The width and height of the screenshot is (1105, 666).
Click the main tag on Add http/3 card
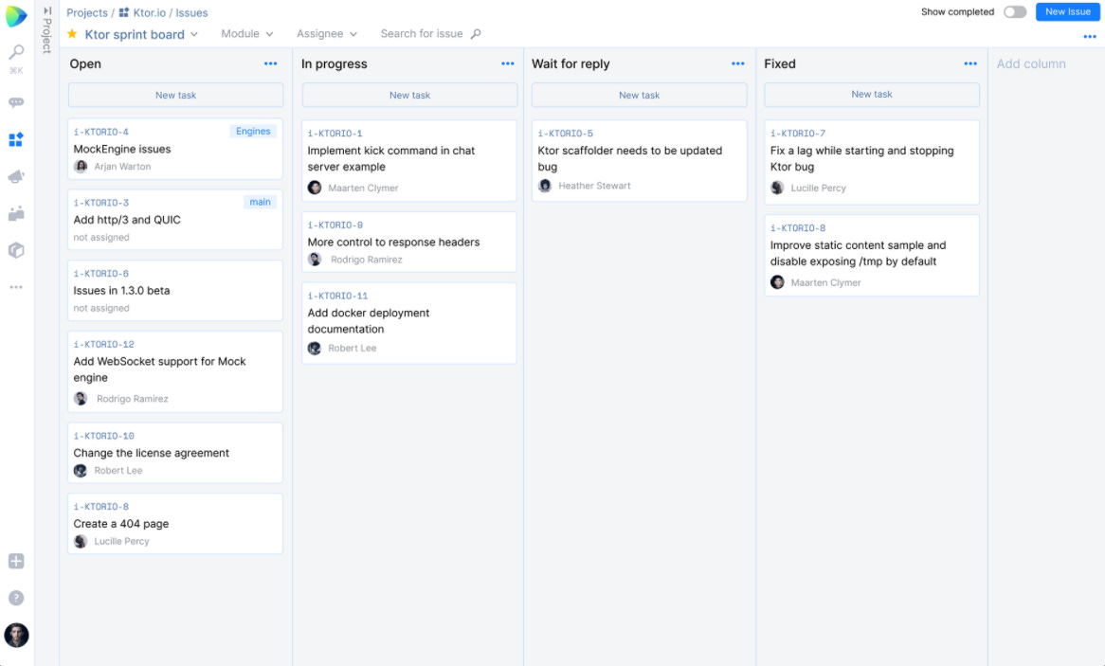point(260,203)
